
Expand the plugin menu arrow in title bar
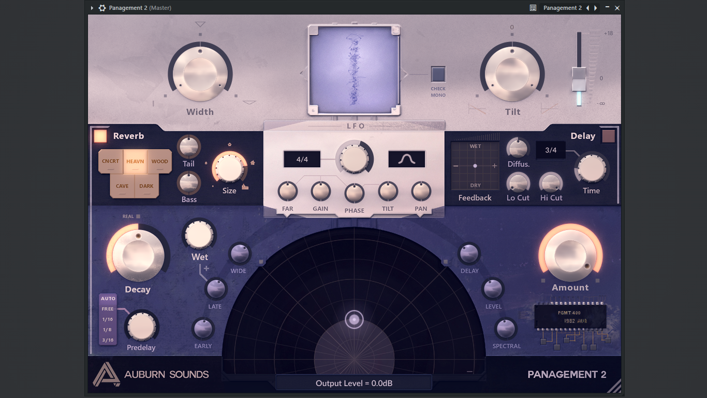pos(92,8)
